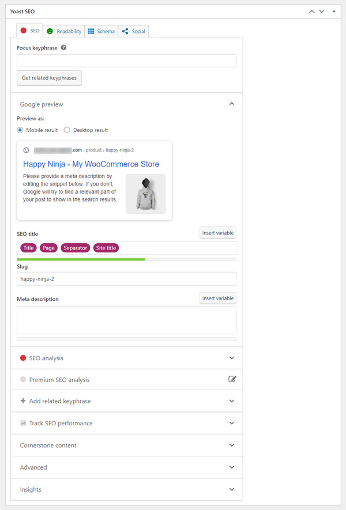Expand the Advanced section

pyautogui.click(x=232, y=467)
